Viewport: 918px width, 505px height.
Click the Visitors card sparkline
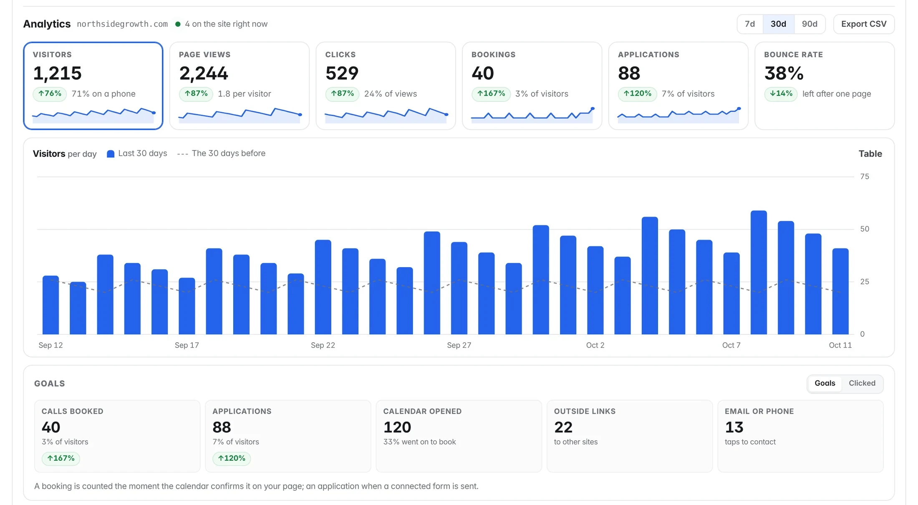93,115
